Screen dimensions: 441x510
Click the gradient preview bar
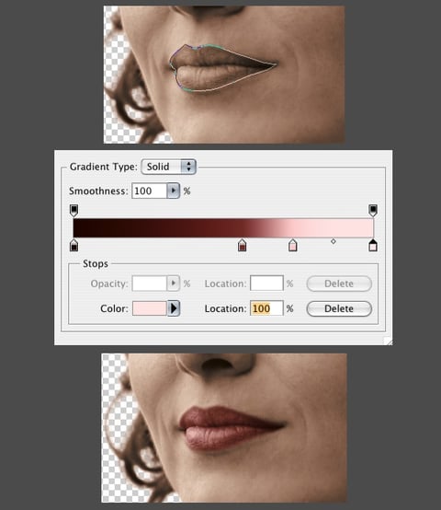click(223, 228)
